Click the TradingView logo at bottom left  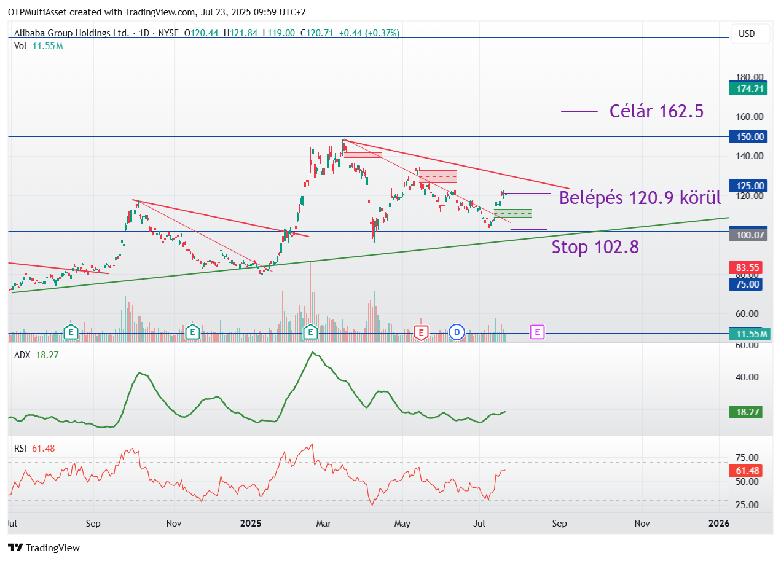[44, 547]
